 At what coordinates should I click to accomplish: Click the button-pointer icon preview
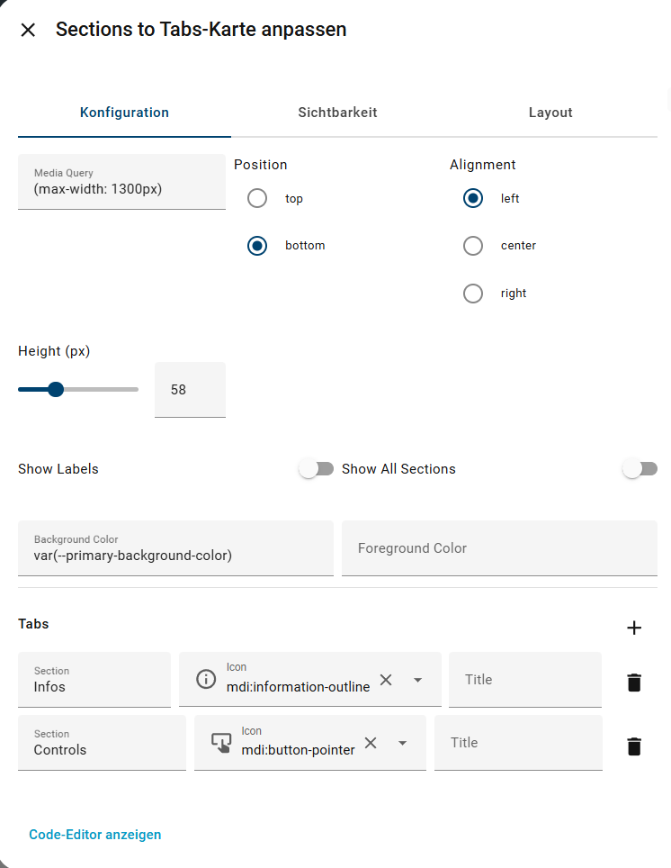click(221, 743)
